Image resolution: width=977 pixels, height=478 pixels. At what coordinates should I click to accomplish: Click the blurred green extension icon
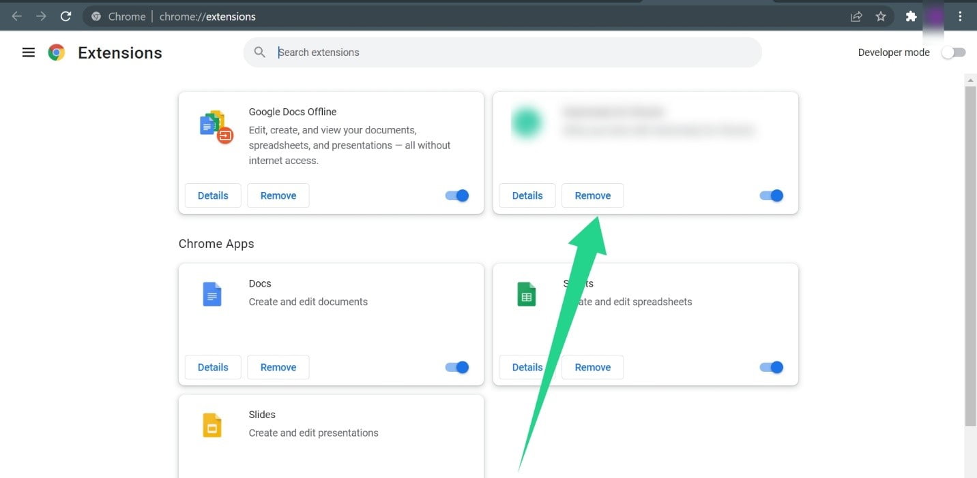tap(527, 123)
